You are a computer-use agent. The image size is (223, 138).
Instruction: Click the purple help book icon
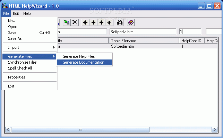point(131,22)
